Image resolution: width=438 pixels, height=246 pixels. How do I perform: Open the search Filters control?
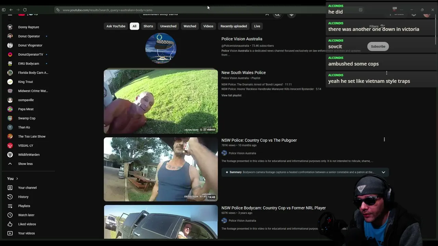pos(377,26)
